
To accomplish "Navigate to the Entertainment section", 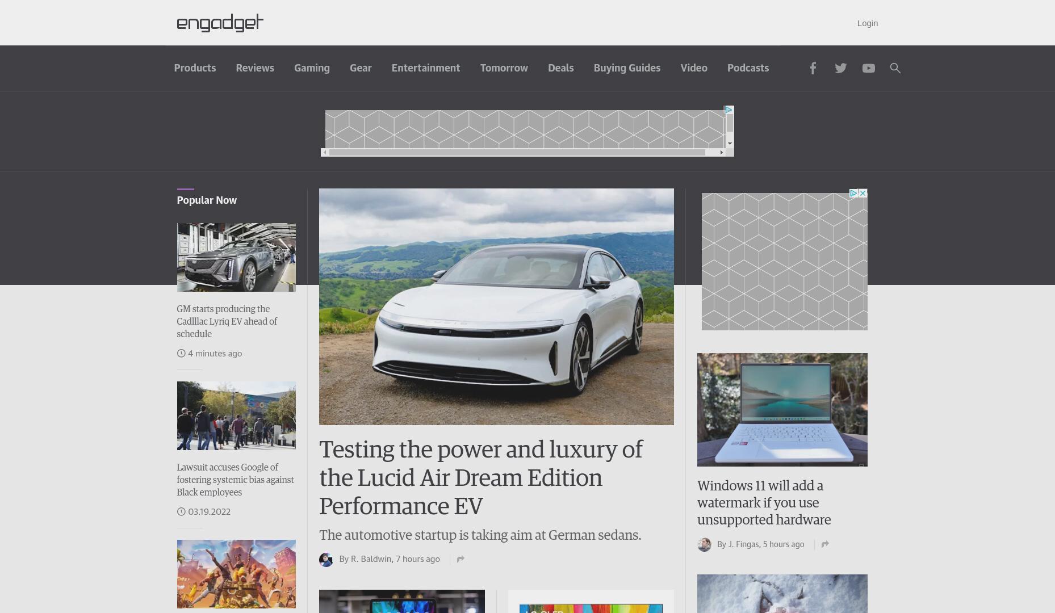I will click(426, 68).
